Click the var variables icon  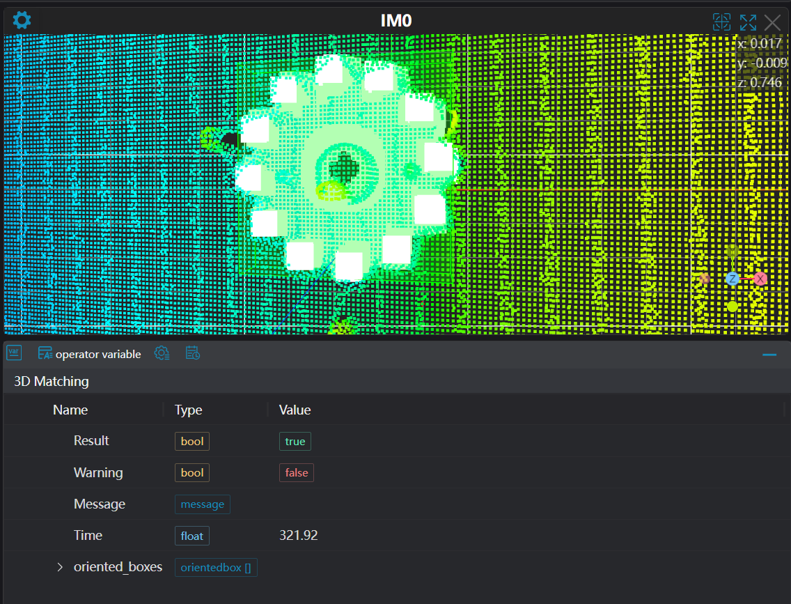(x=14, y=353)
